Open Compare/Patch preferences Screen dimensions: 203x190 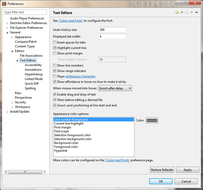26,42
